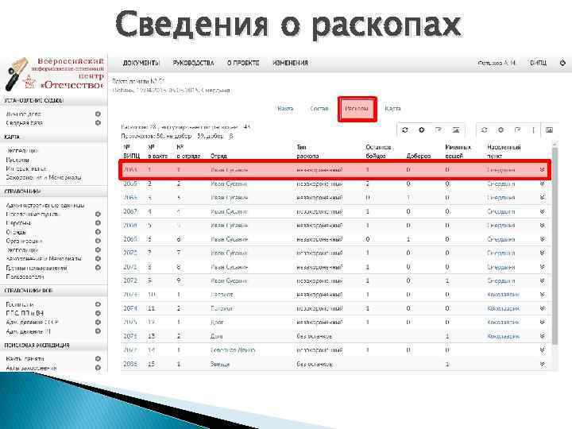Switch to the Состав tab
This screenshot has height=429, width=572.
coord(319,108)
